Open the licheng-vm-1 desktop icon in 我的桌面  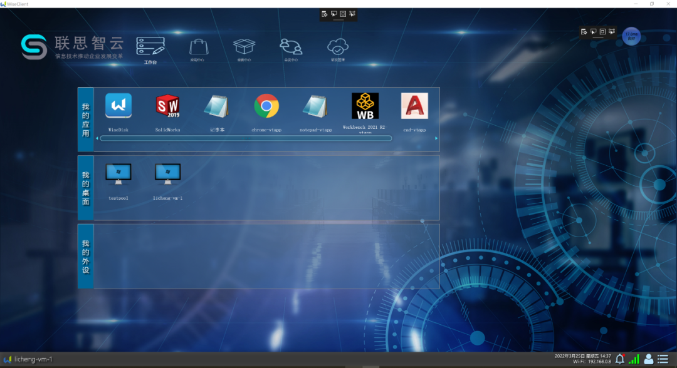tap(167, 175)
